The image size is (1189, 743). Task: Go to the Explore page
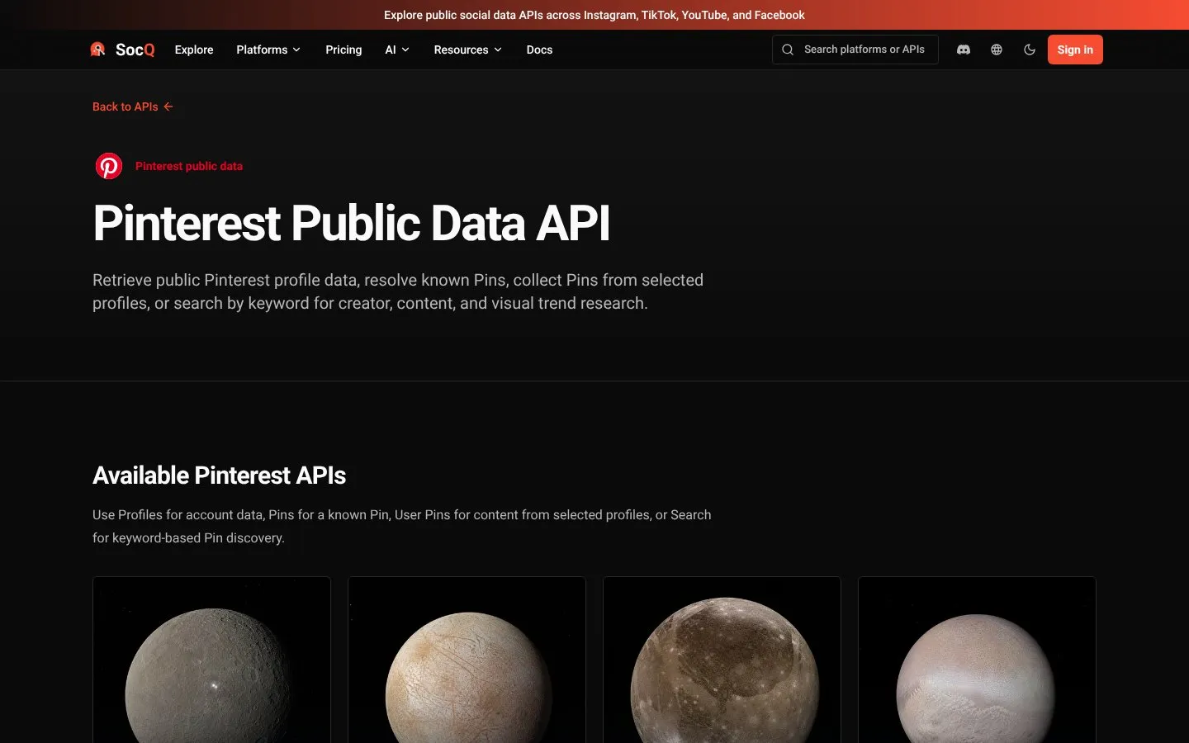(194, 50)
